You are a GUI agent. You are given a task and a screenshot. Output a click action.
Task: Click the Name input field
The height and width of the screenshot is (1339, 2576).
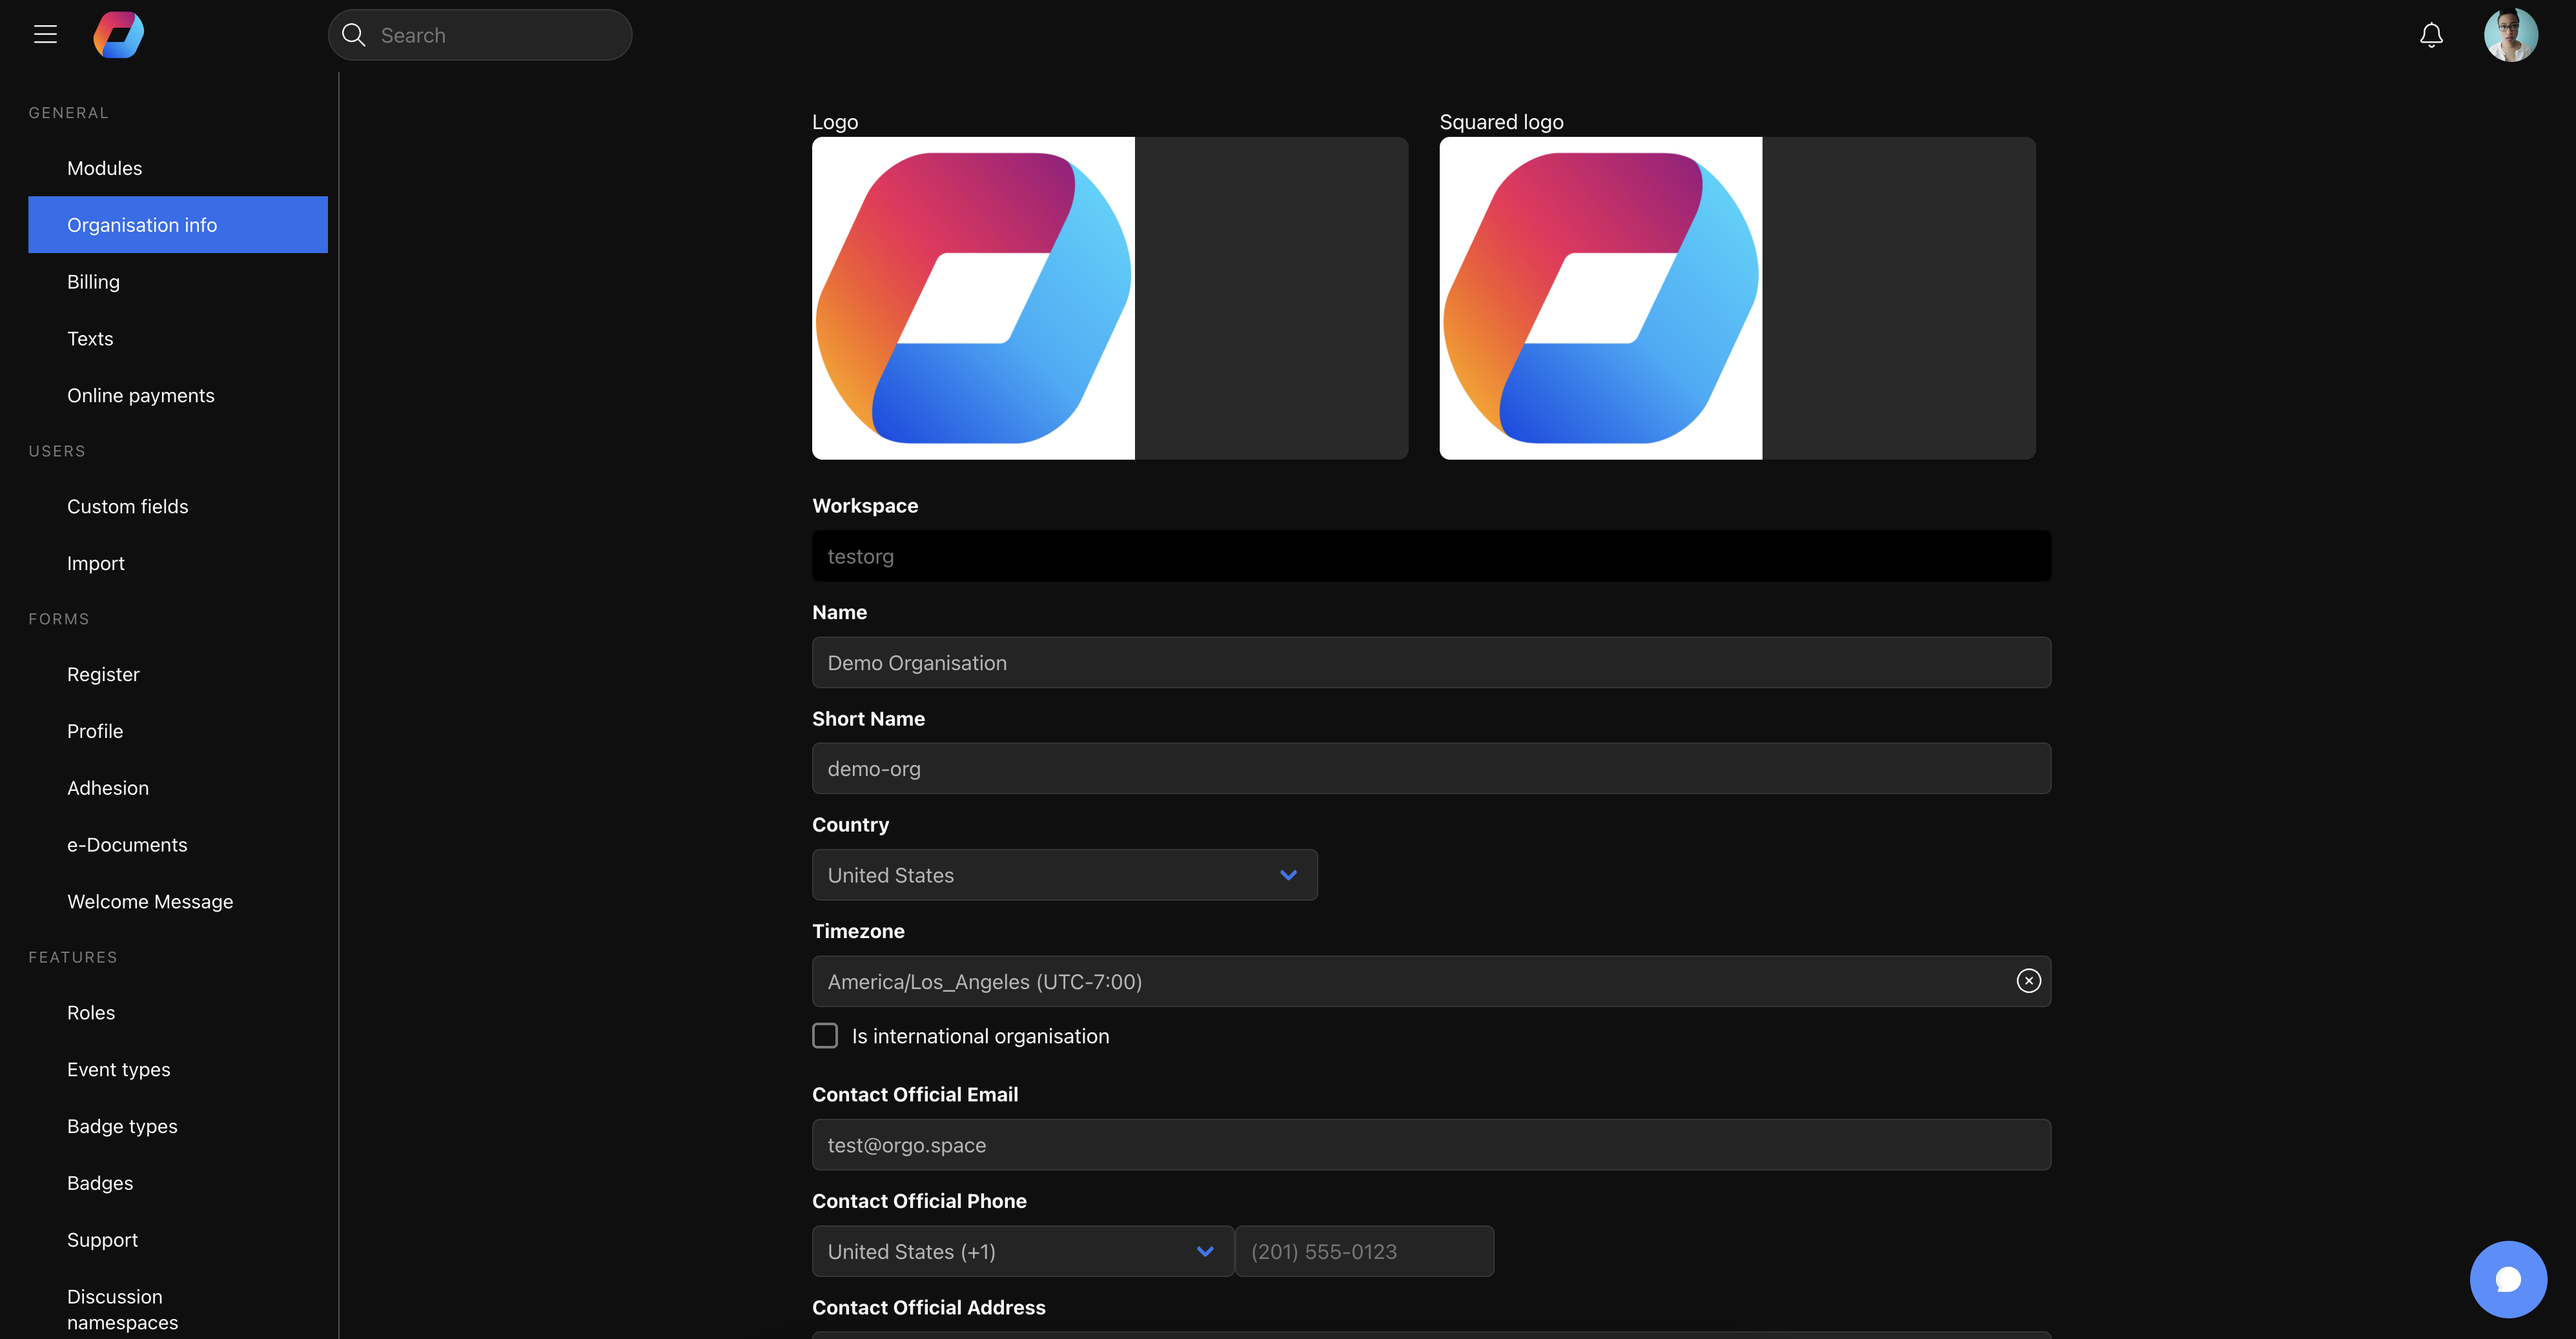tap(1431, 662)
